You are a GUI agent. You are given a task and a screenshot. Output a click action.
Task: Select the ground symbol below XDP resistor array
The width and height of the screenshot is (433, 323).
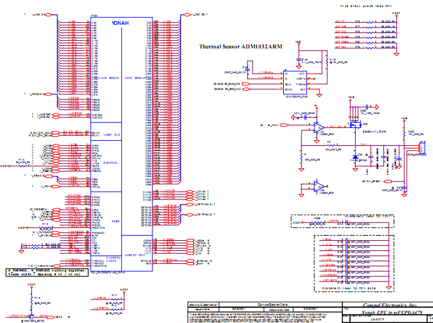pos(397,54)
